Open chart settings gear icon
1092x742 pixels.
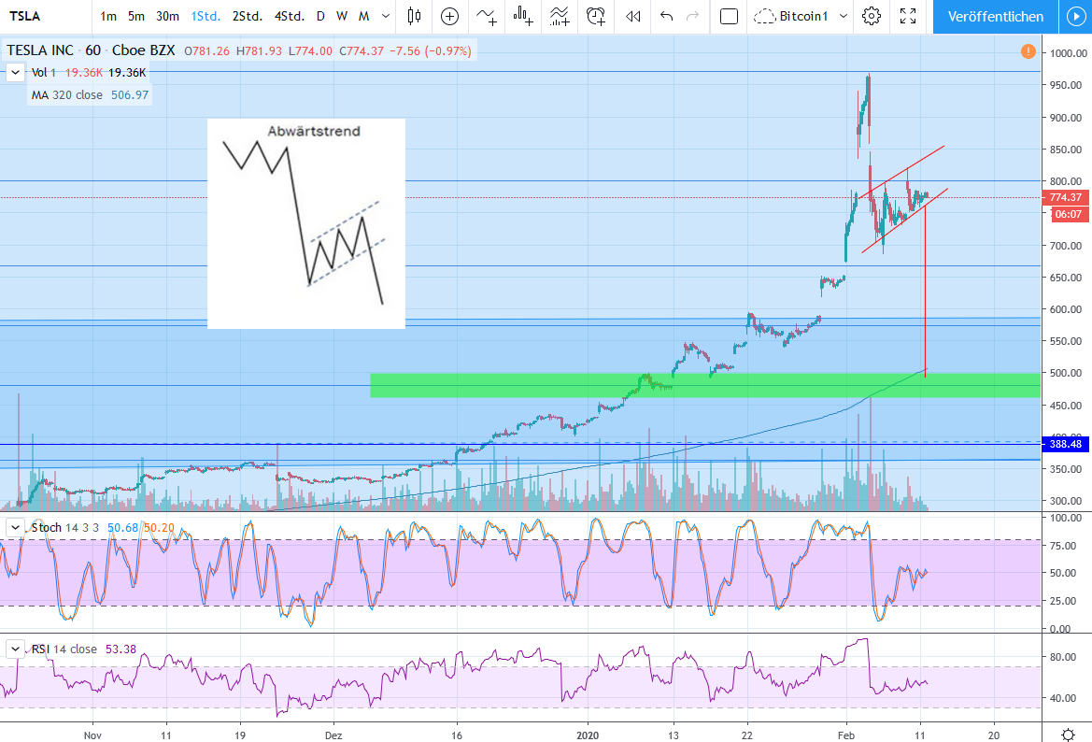click(872, 16)
